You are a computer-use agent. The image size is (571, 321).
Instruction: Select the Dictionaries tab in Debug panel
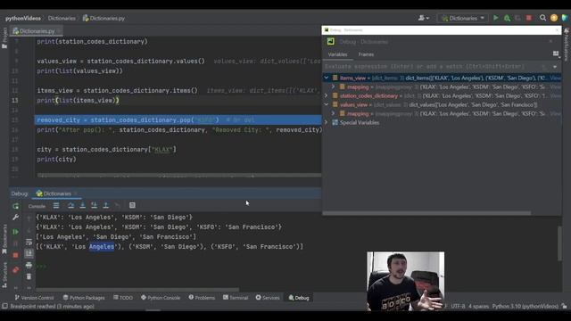(x=56, y=193)
